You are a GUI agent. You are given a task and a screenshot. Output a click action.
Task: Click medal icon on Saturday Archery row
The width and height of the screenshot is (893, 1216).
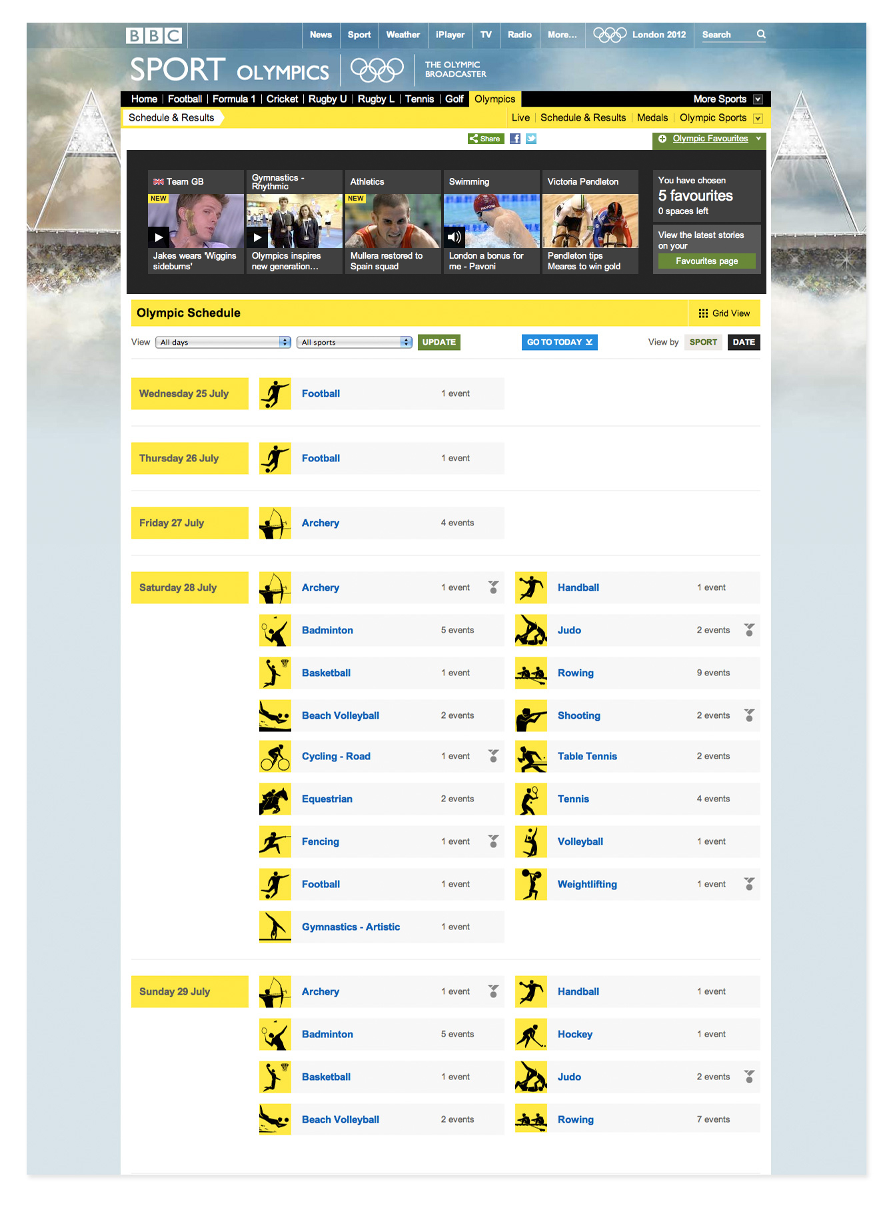coord(493,587)
